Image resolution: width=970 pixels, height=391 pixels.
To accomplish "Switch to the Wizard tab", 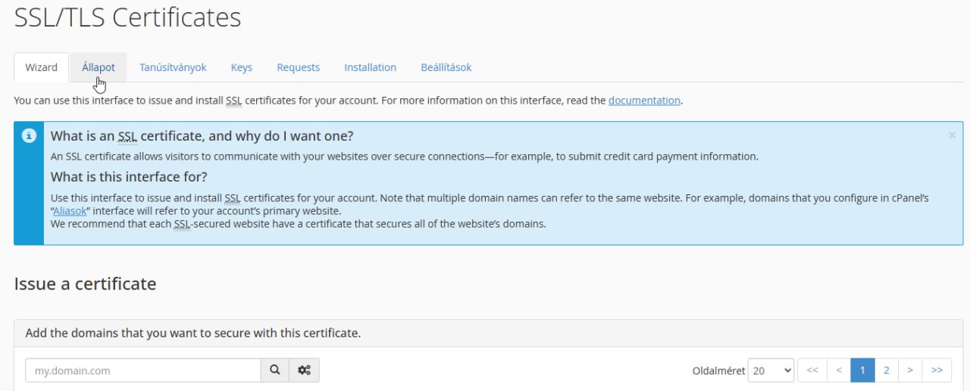I will [x=42, y=67].
